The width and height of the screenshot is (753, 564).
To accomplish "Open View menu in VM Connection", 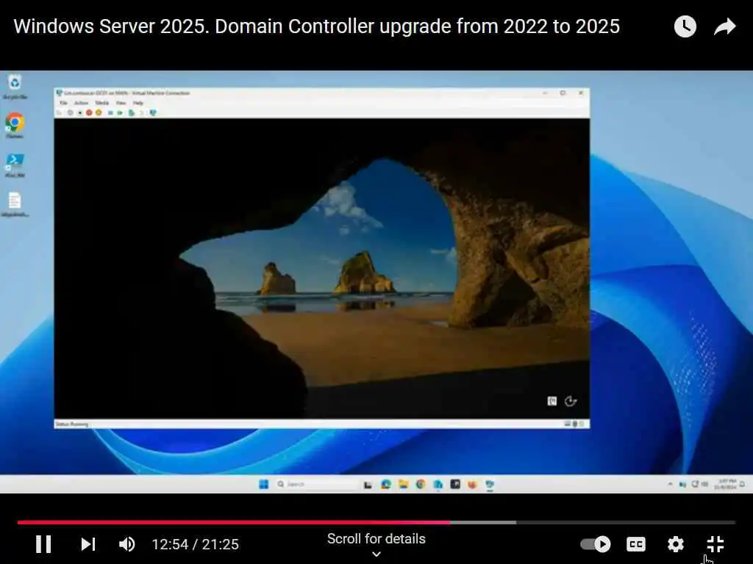I will point(121,103).
